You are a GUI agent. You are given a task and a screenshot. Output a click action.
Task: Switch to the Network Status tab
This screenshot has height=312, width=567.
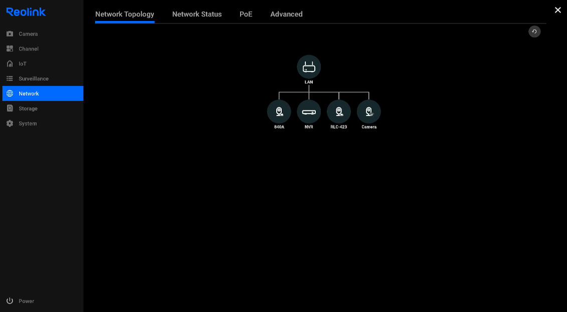click(197, 14)
